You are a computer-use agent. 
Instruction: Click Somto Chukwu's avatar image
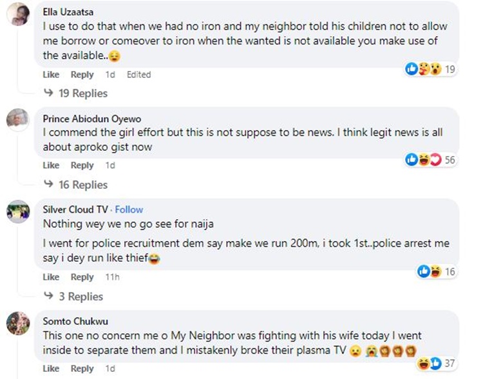17,322
